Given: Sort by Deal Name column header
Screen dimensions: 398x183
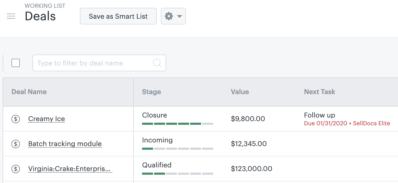Looking at the screenshot, I should (29, 92).
